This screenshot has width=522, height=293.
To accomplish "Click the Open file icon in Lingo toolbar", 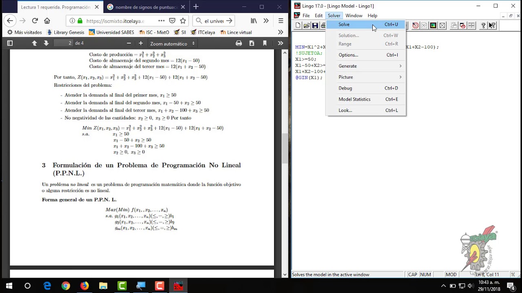I will pyautogui.click(x=307, y=26).
